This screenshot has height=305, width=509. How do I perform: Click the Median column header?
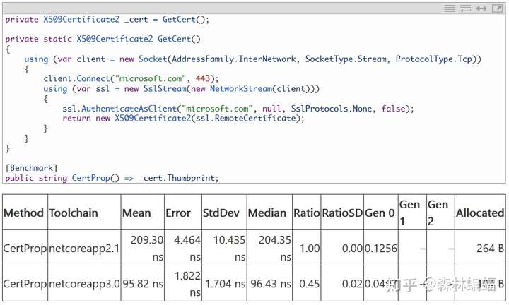269,213
